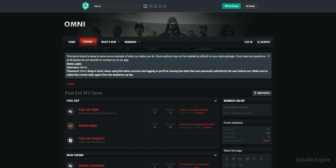Go to the Home navigation tab
336x168 pixels.
pos(72,42)
